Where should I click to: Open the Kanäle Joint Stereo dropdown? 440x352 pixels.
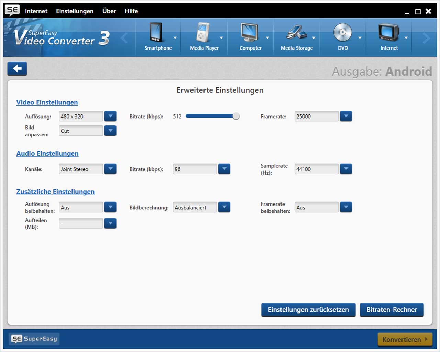pos(110,169)
